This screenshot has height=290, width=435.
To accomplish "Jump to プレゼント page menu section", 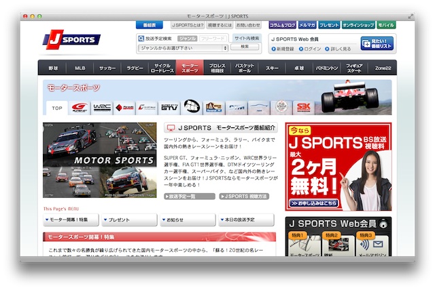I will (x=129, y=220).
